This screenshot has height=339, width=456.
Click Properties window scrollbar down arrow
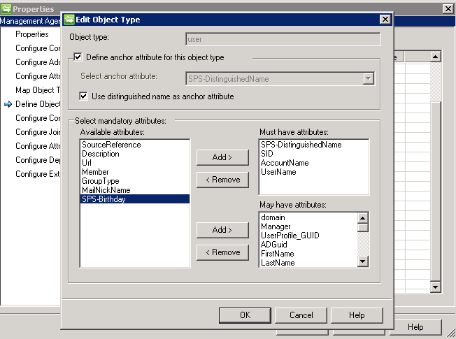pos(435,287)
